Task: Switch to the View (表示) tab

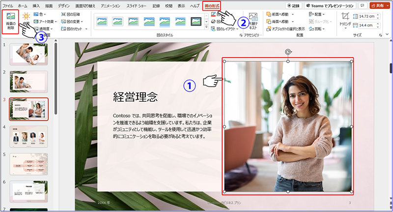Action: click(181, 5)
